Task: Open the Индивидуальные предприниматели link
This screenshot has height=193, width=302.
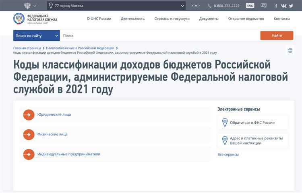Action: 69,154
